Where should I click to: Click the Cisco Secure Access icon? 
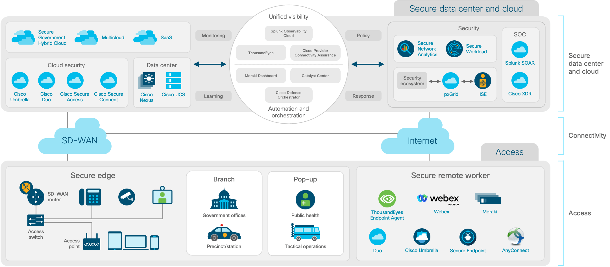pyautogui.click(x=75, y=80)
